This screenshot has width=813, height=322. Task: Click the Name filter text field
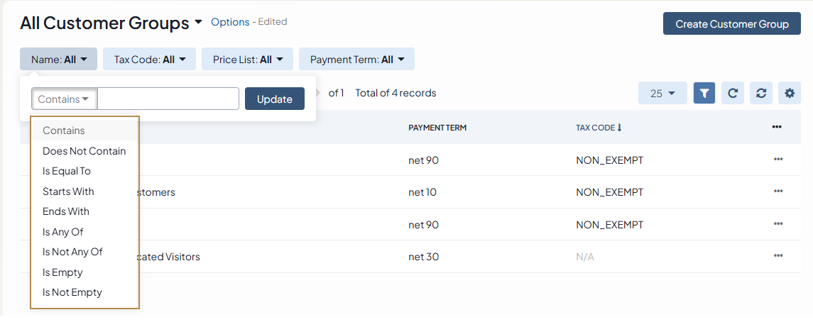168,99
